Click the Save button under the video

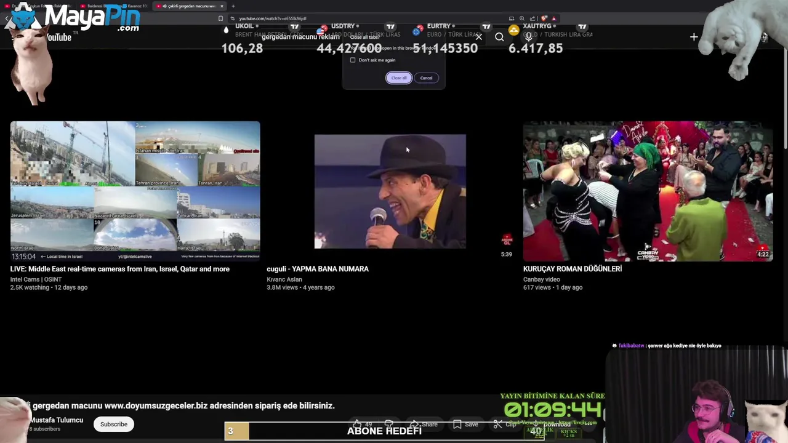(465, 425)
